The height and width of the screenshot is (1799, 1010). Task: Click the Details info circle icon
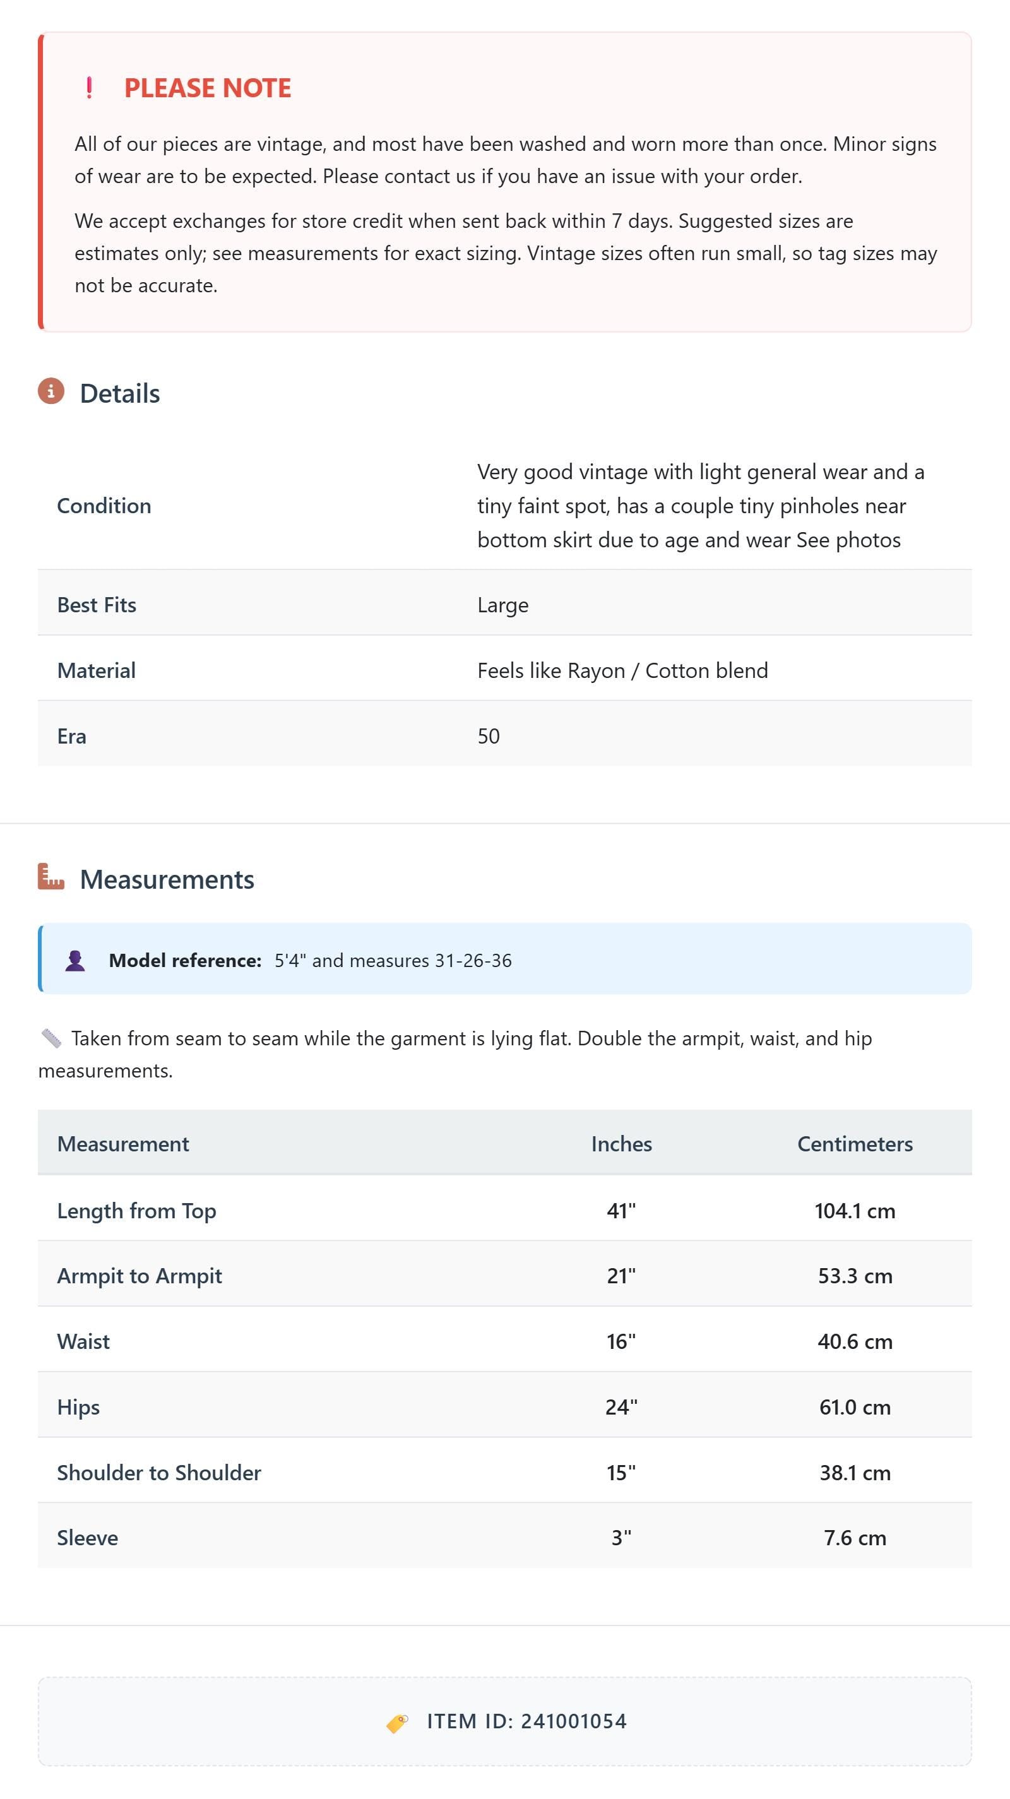coord(51,391)
